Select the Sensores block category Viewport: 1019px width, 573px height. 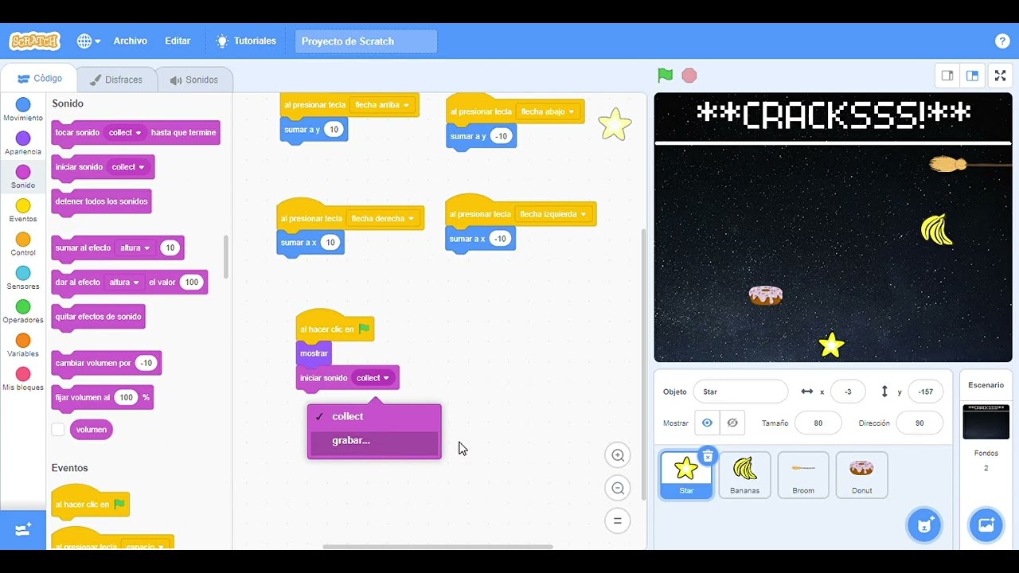tap(23, 278)
